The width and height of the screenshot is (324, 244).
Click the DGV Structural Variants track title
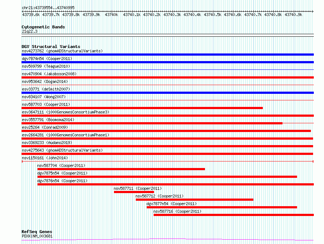(x=51, y=47)
